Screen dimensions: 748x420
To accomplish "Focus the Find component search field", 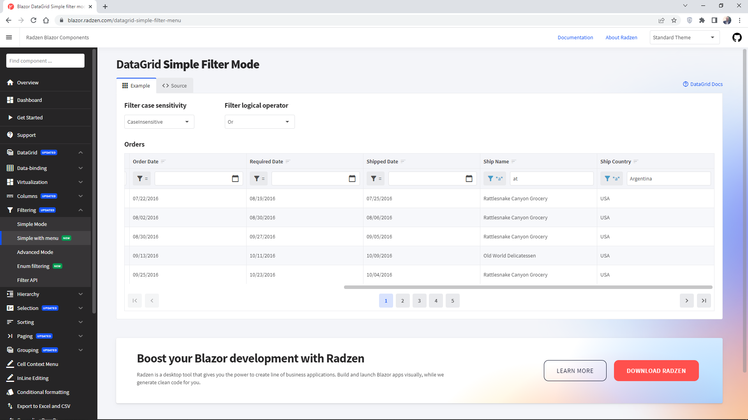I will click(45, 61).
